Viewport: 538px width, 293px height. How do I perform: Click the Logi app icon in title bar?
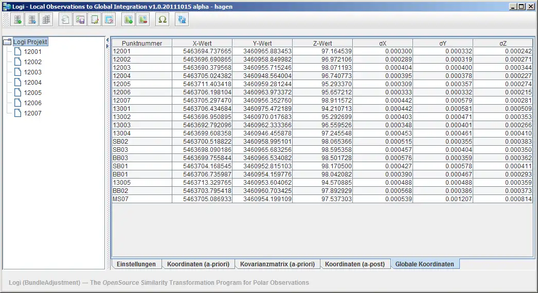pos(7,7)
